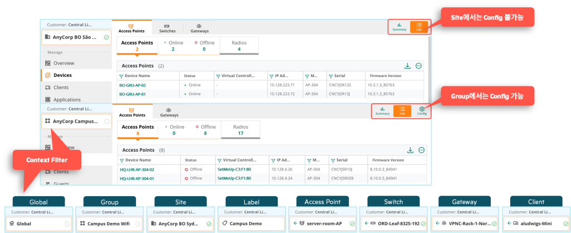The height and width of the screenshot is (233, 571).
Task: Click back arrow in server-room-AP filter
Action: [294, 224]
